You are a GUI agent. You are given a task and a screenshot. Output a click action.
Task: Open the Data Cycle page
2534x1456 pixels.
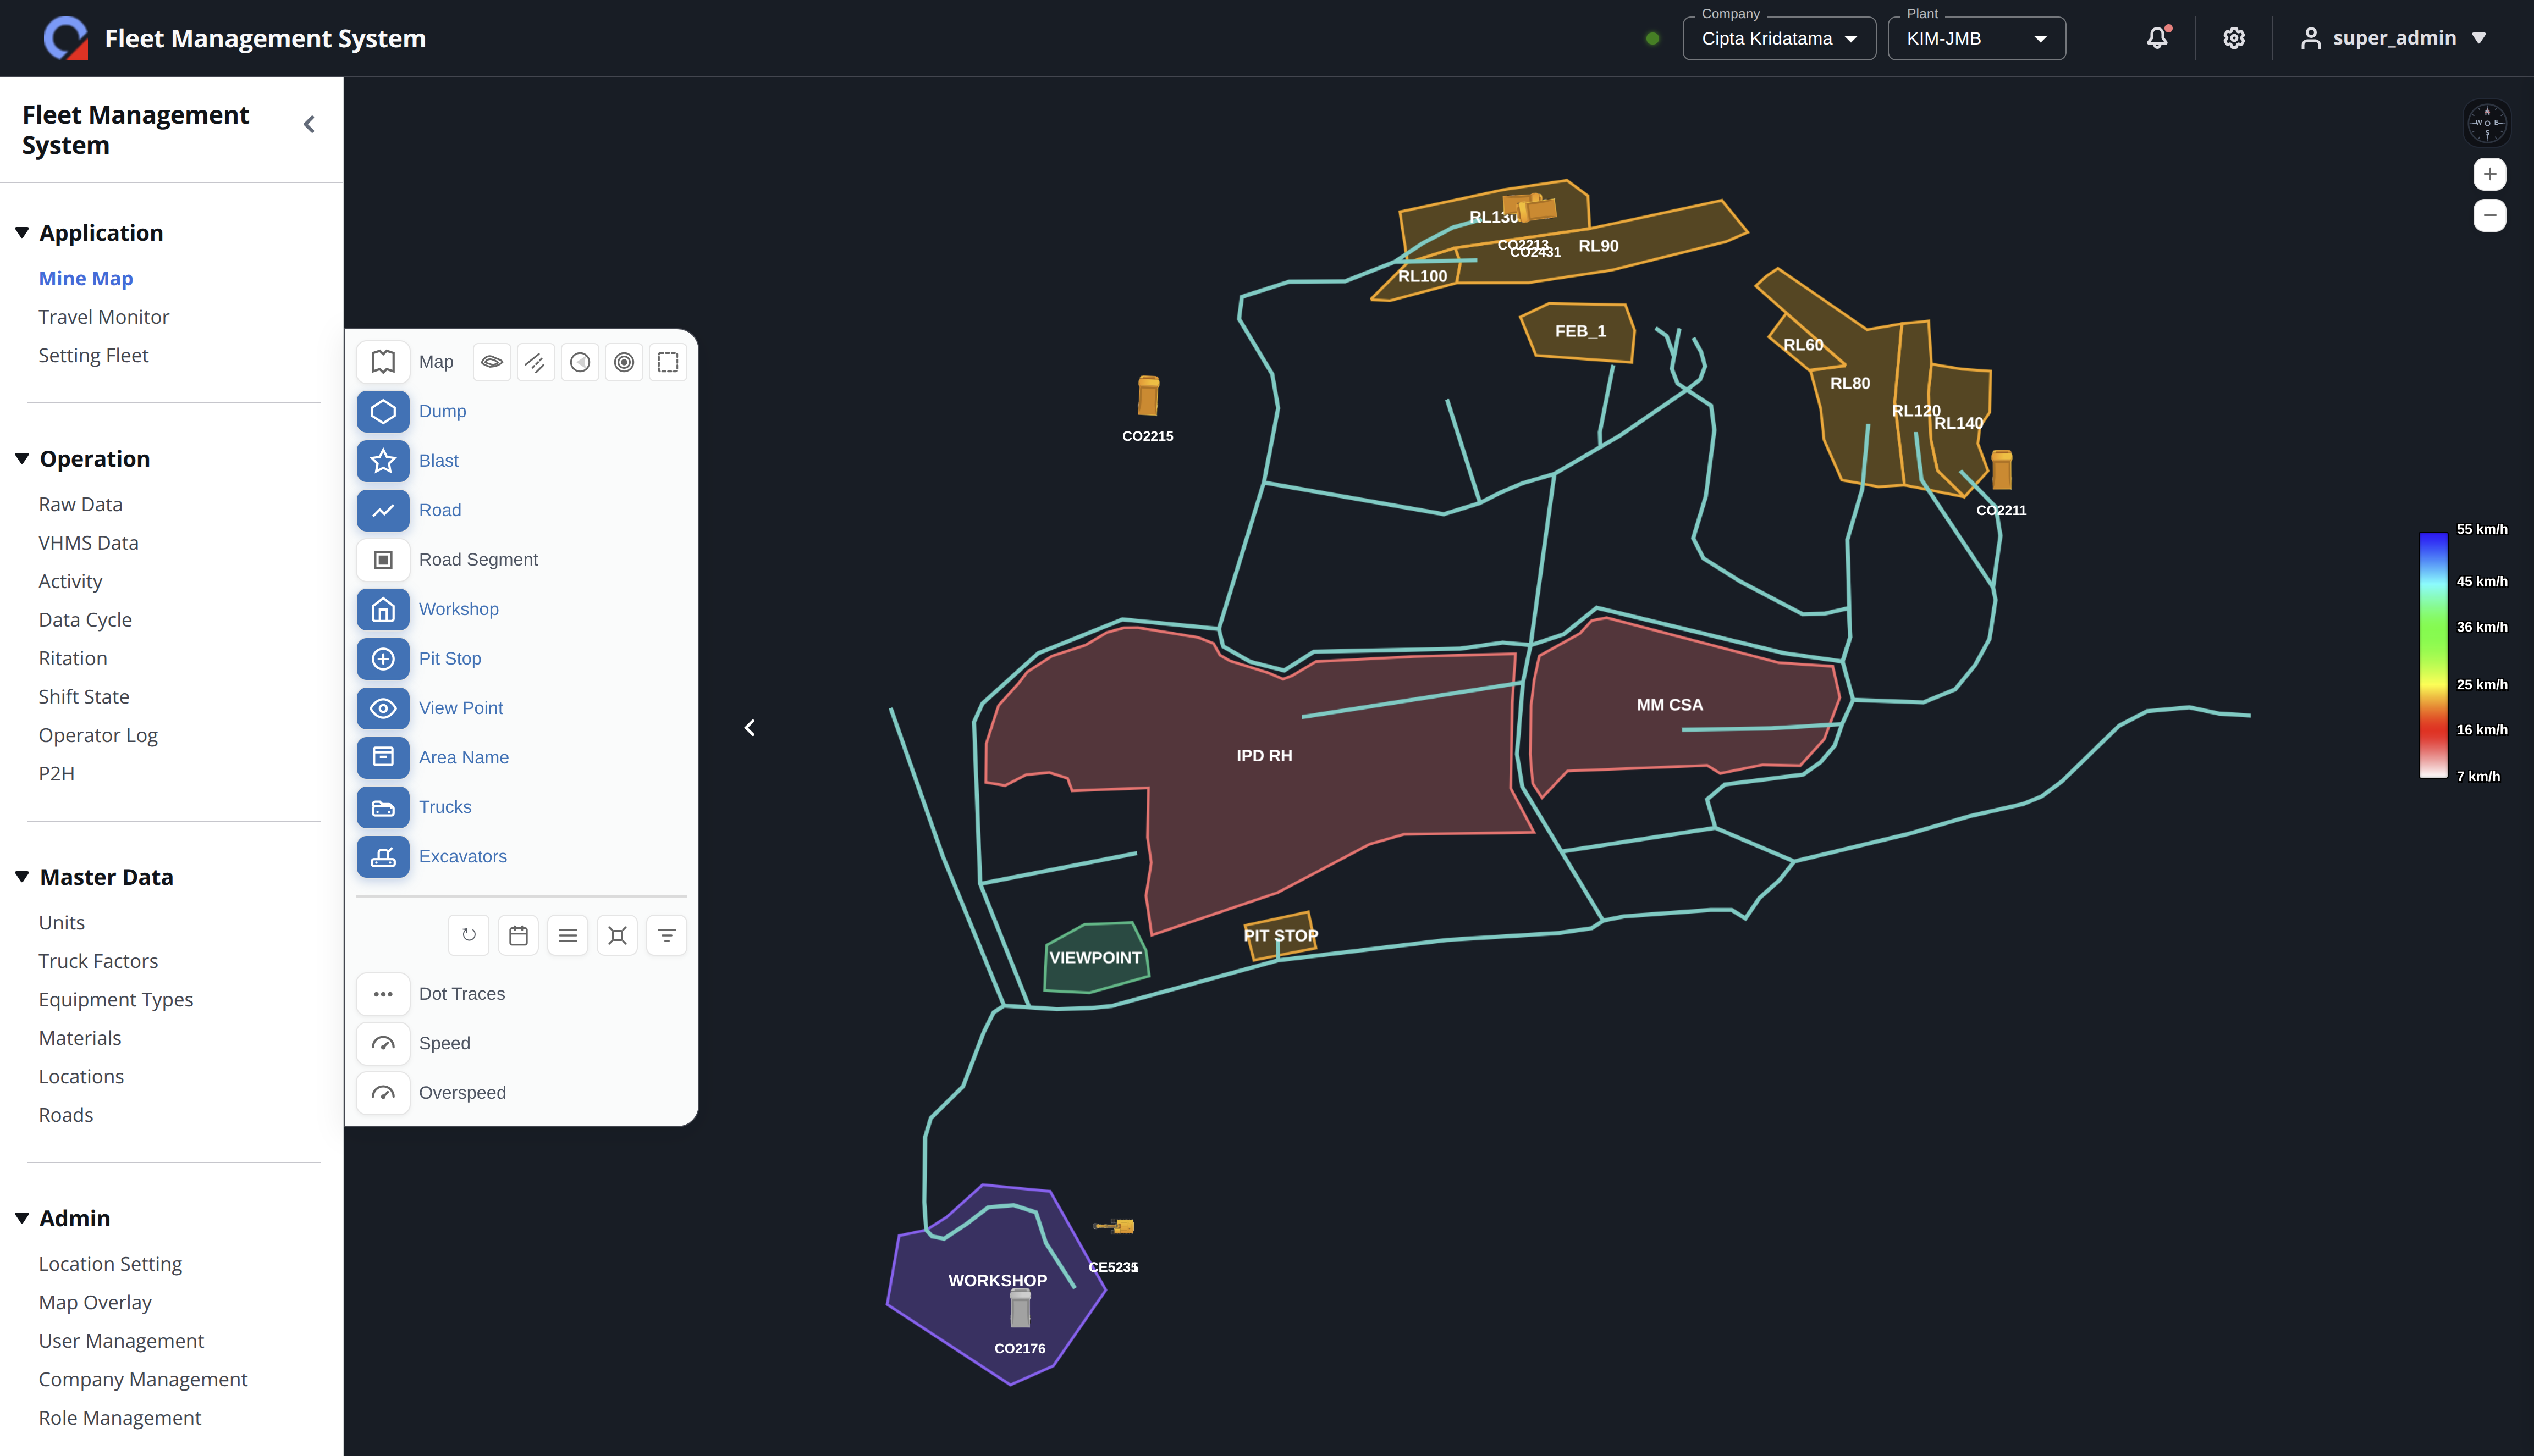[x=85, y=620]
